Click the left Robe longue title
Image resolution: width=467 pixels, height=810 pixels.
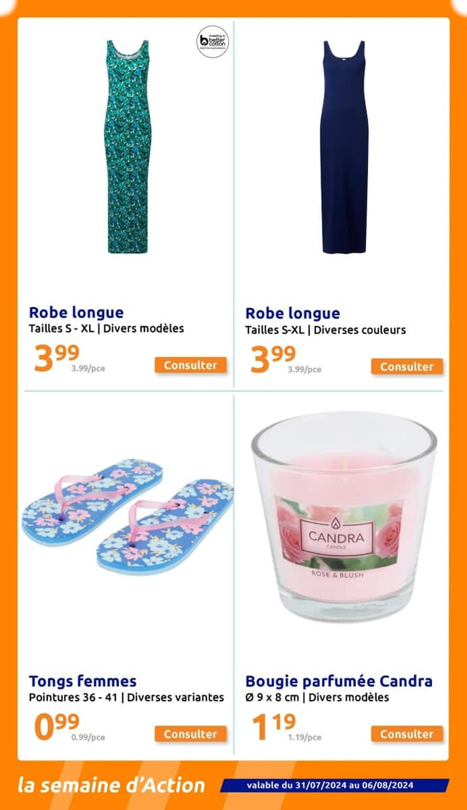tap(76, 313)
